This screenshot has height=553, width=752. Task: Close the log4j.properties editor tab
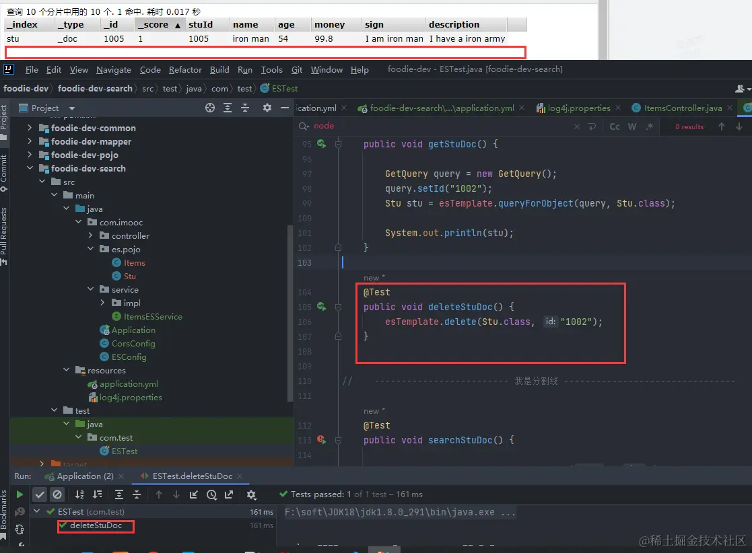[618, 108]
